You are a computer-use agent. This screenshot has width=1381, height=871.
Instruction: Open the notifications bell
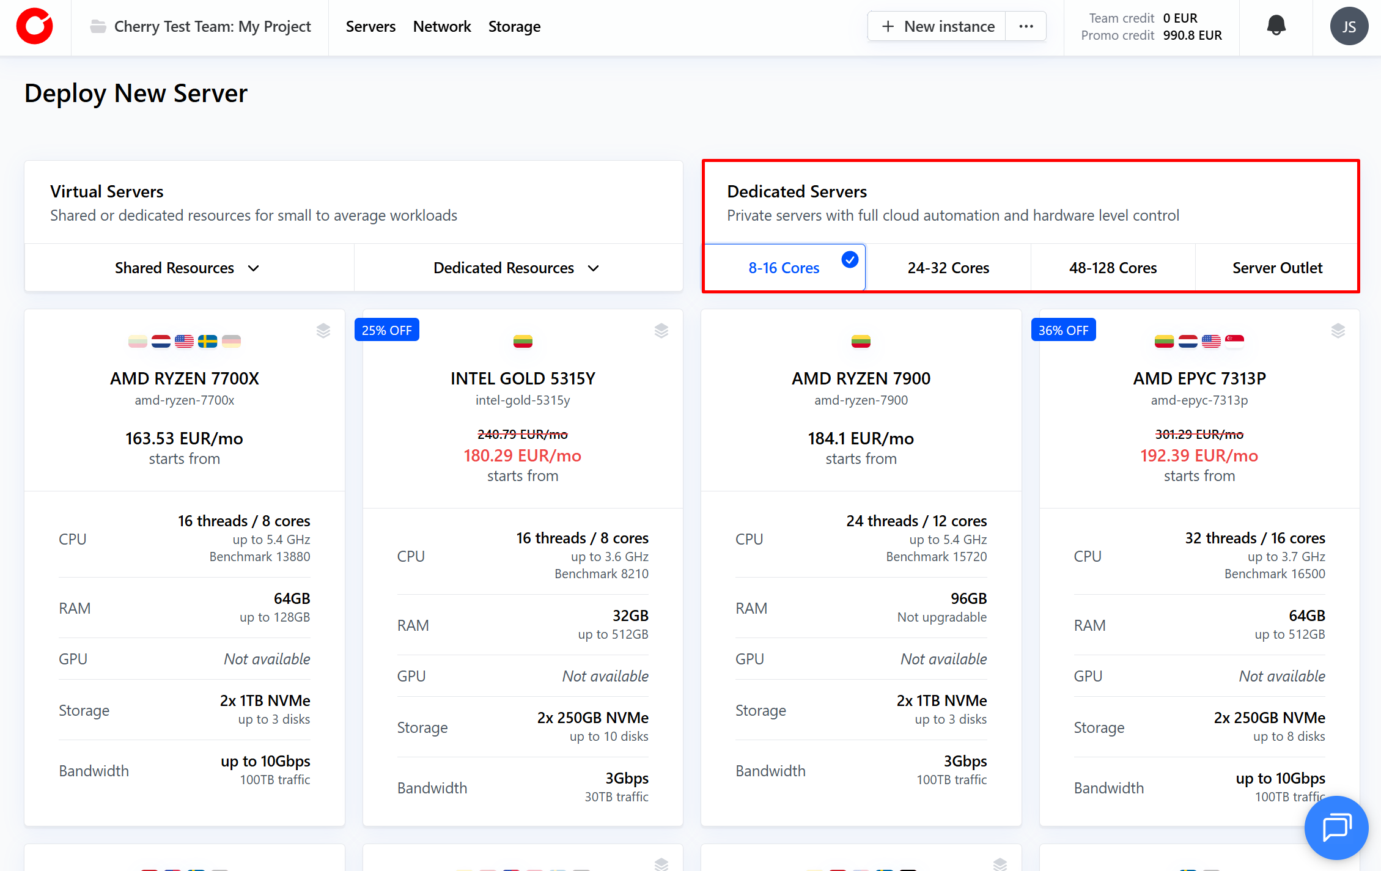coord(1276,26)
